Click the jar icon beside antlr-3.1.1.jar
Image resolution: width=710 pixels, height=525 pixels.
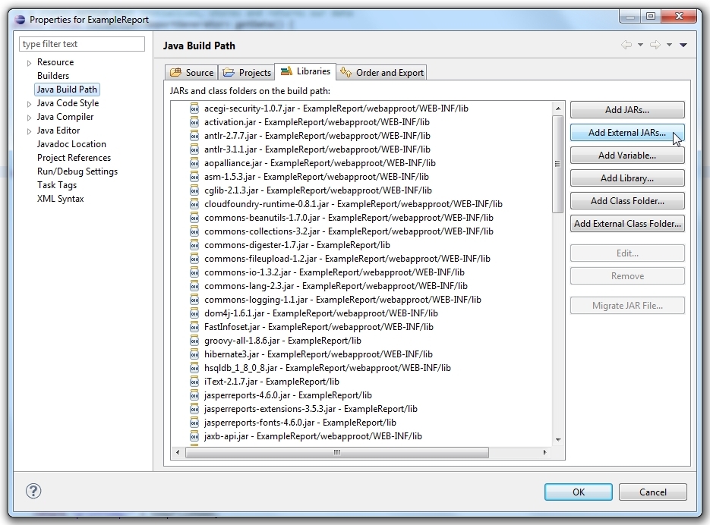click(x=194, y=149)
